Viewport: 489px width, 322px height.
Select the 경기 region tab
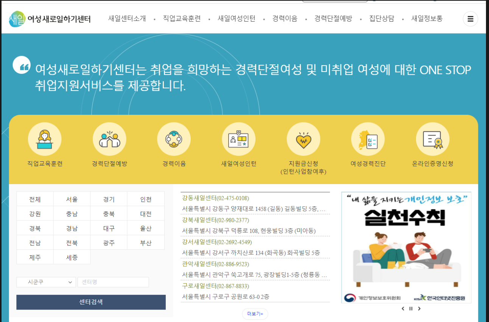pyautogui.click(x=109, y=199)
